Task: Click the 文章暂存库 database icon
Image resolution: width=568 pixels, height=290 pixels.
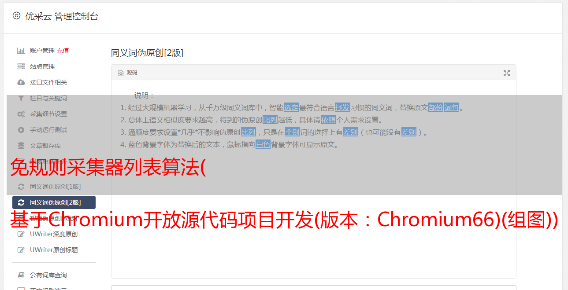Action: click(x=21, y=146)
